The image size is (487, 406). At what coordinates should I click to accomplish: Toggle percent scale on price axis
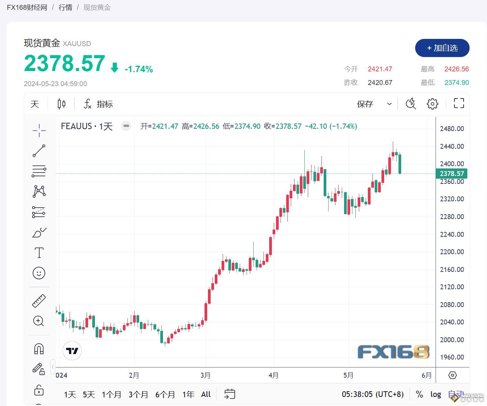click(x=419, y=394)
